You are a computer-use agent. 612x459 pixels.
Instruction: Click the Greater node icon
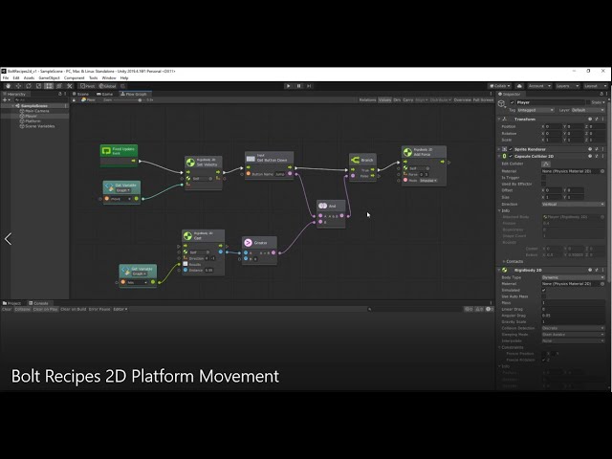point(248,243)
